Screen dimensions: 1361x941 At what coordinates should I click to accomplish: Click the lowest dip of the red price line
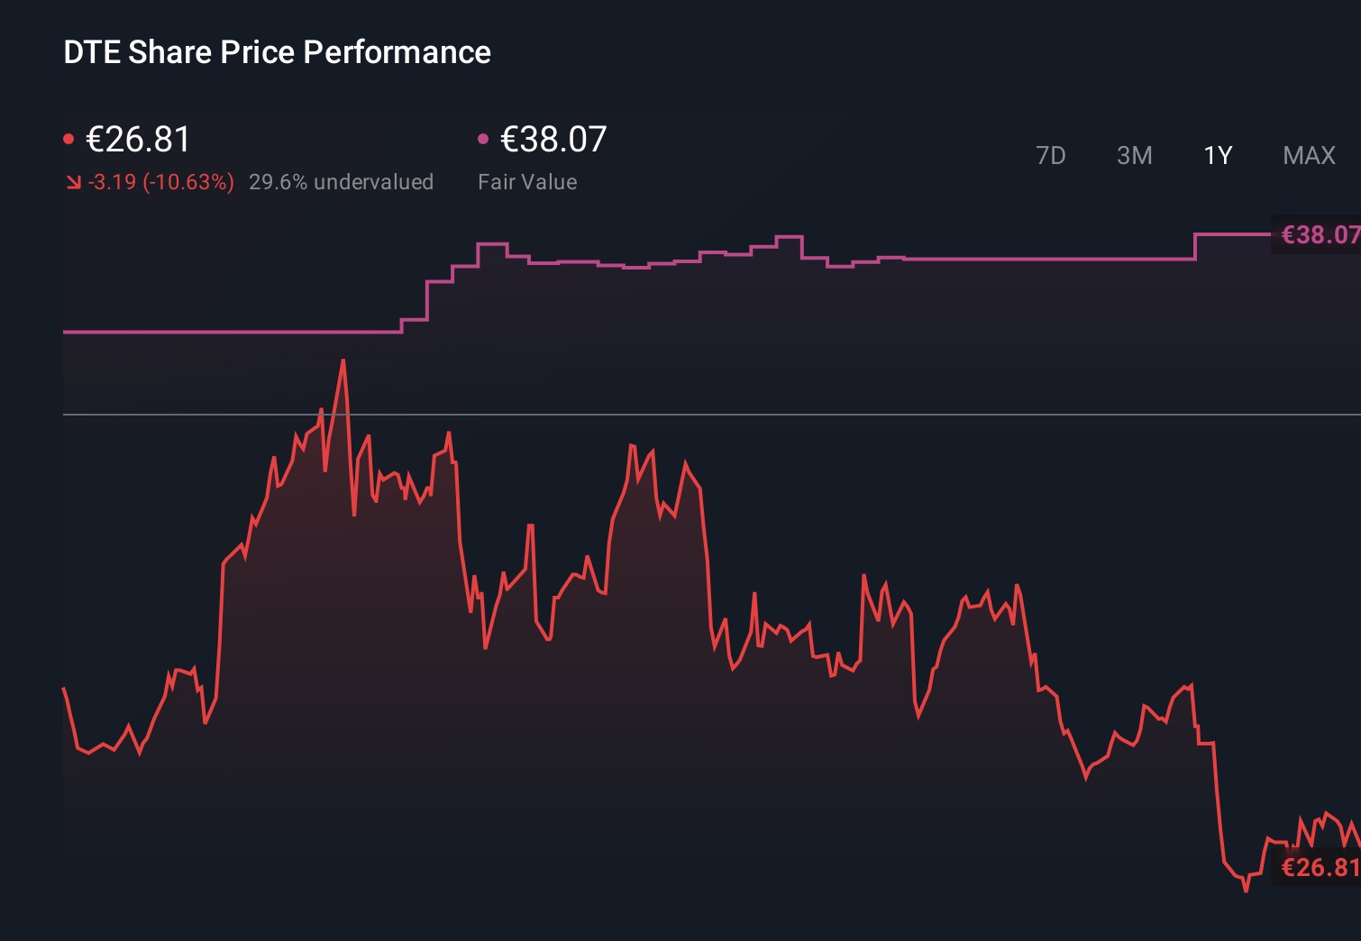[x=1245, y=892]
